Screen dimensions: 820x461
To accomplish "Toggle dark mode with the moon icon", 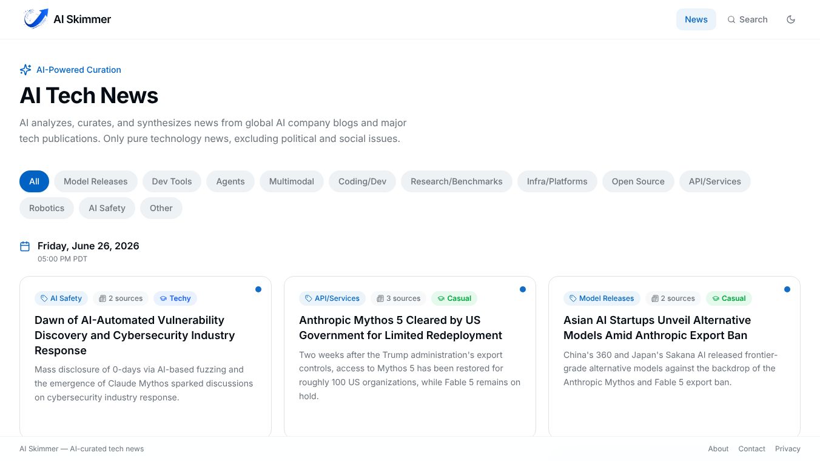I will (791, 19).
